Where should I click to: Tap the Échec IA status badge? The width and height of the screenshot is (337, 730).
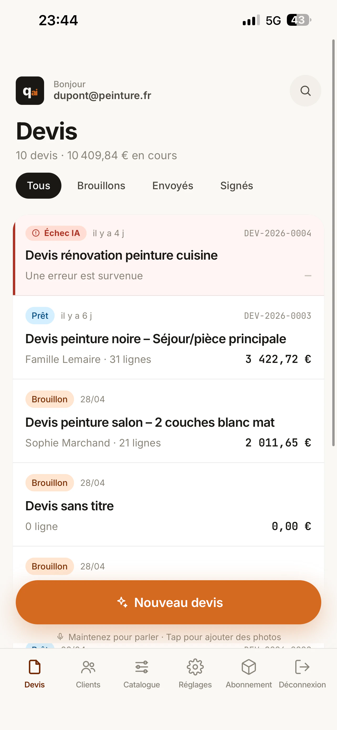56,233
